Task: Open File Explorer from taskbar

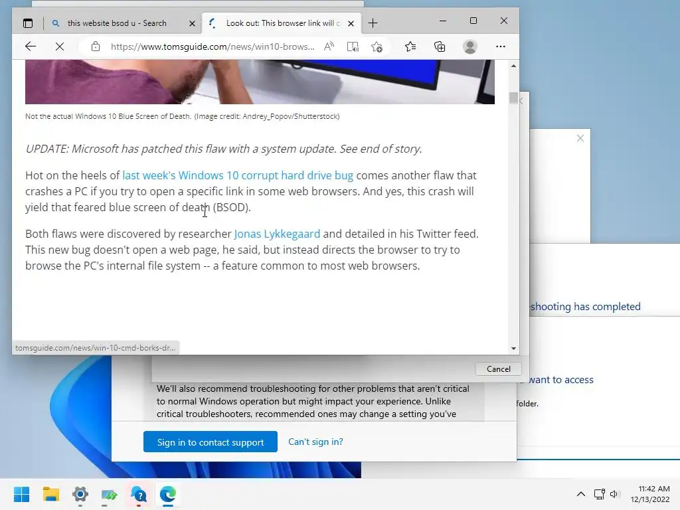Action: pyautogui.click(x=50, y=494)
